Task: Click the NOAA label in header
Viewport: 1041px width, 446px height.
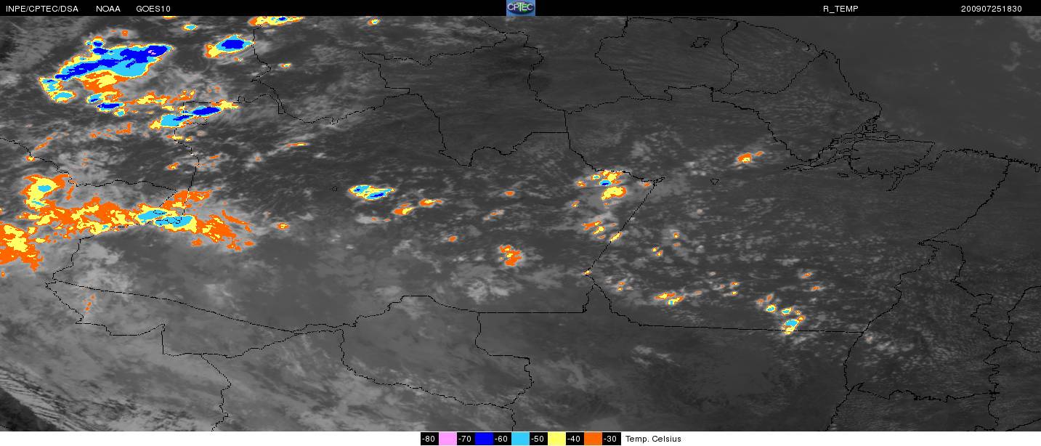Action: (108, 9)
